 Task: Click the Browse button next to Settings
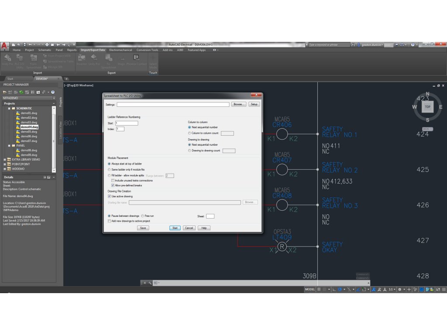[x=239, y=104]
